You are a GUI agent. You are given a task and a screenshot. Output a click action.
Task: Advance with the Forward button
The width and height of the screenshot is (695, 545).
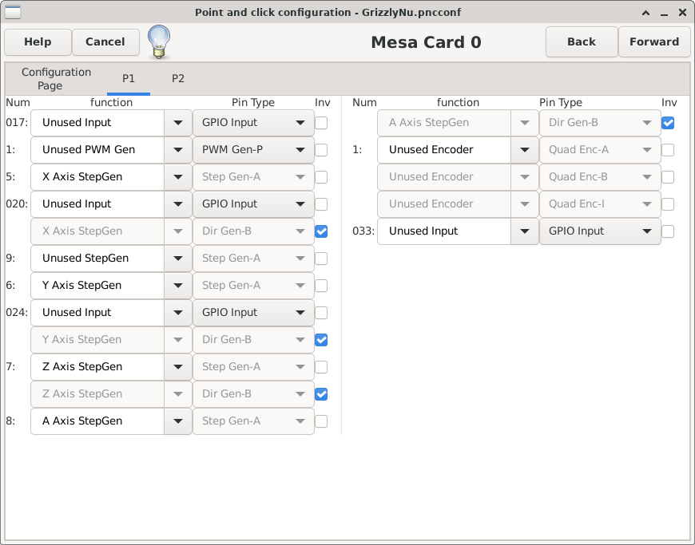(x=654, y=42)
